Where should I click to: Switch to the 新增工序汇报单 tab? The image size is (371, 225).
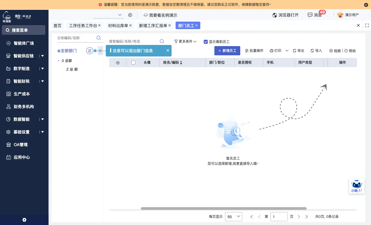(x=153, y=26)
